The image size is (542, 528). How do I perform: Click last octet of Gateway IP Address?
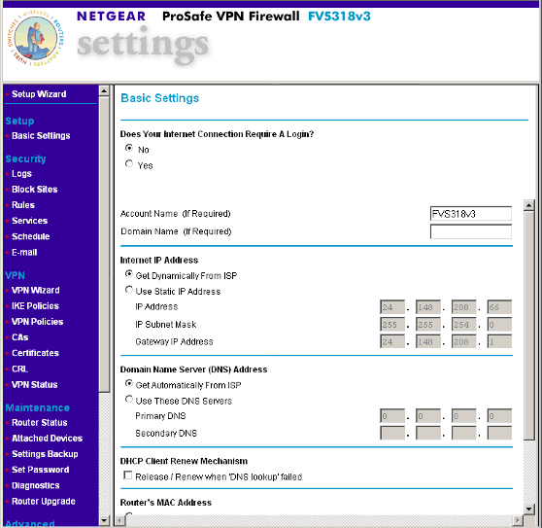click(x=499, y=342)
